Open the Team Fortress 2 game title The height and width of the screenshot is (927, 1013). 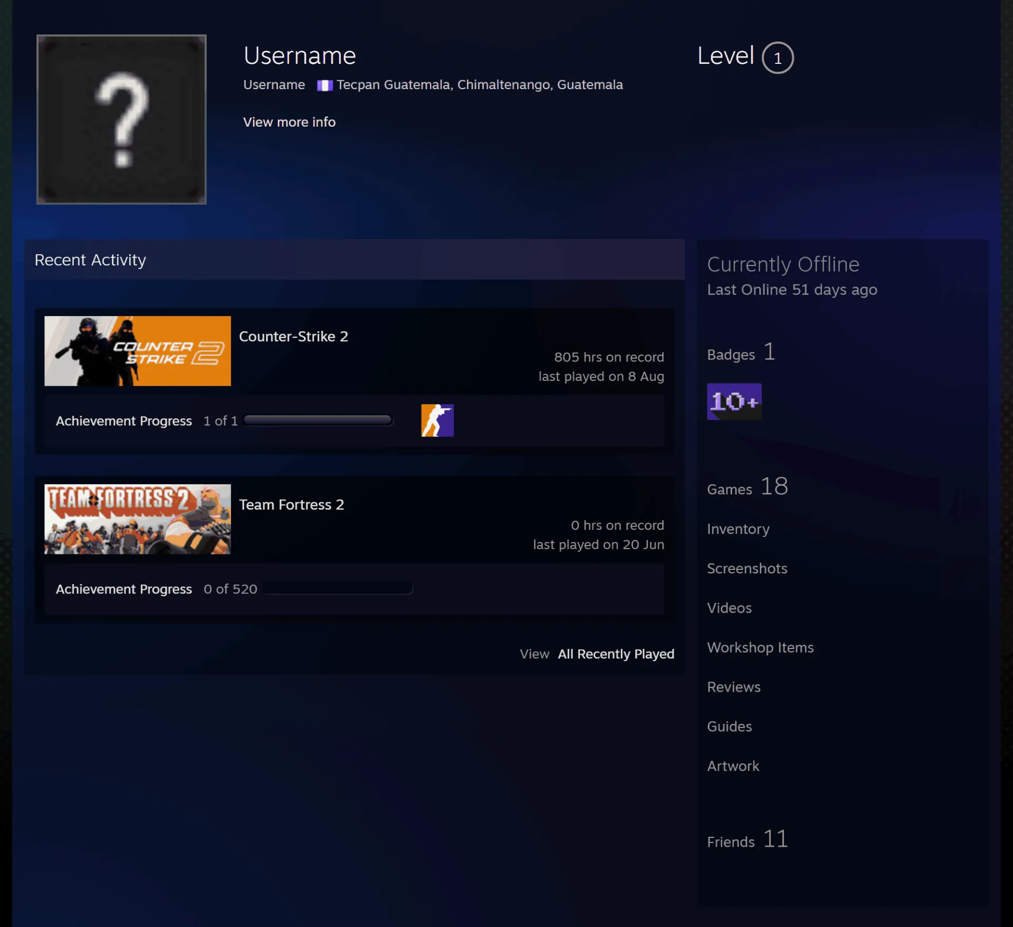pyautogui.click(x=291, y=505)
